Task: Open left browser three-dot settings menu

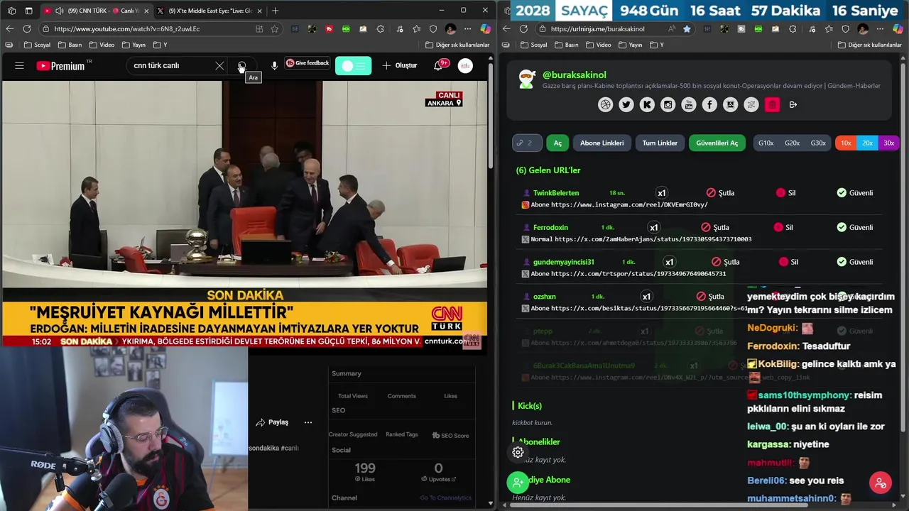Action: (467, 28)
